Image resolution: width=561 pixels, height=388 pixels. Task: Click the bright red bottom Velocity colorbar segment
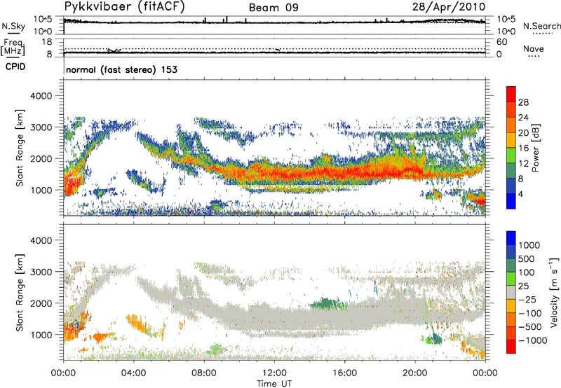(511, 347)
